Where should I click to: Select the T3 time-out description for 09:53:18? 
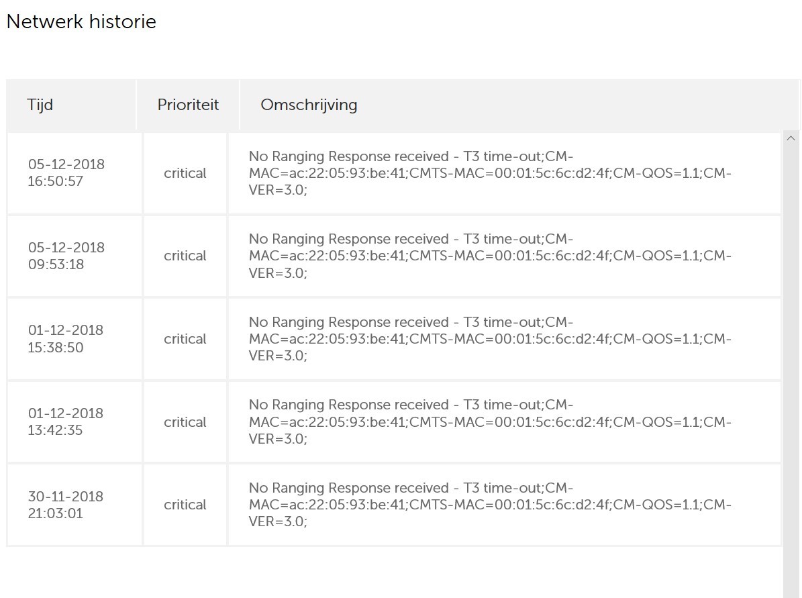pyautogui.click(x=490, y=256)
